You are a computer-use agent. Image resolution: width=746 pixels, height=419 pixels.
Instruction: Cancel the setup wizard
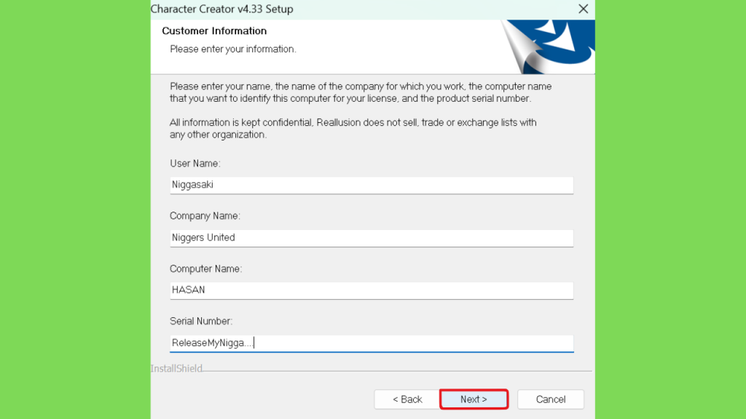click(551, 399)
